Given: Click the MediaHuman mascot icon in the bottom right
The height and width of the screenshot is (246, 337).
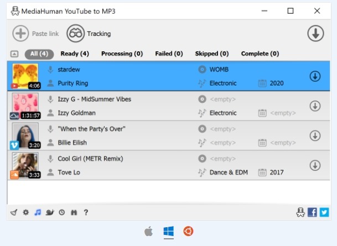Looking at the screenshot, I should pyautogui.click(x=300, y=212).
